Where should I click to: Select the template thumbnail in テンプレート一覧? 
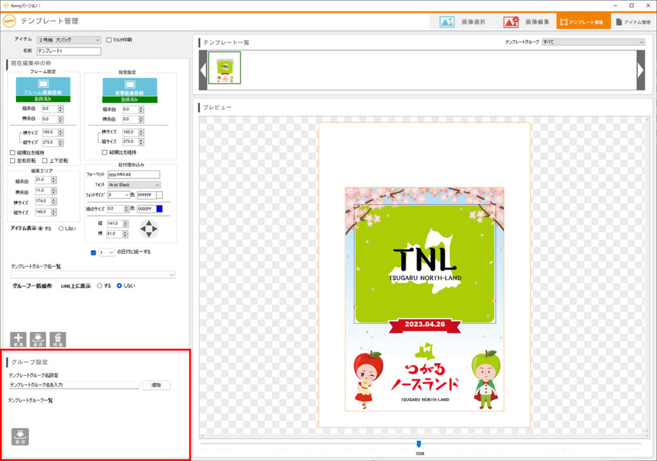coord(225,68)
